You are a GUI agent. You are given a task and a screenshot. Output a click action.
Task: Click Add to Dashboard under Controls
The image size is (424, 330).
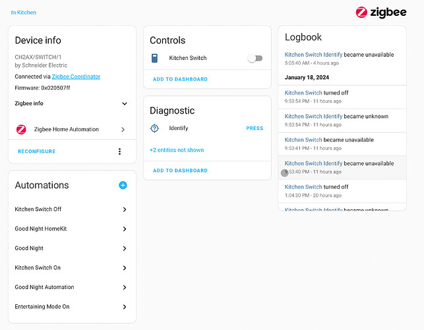pos(180,79)
